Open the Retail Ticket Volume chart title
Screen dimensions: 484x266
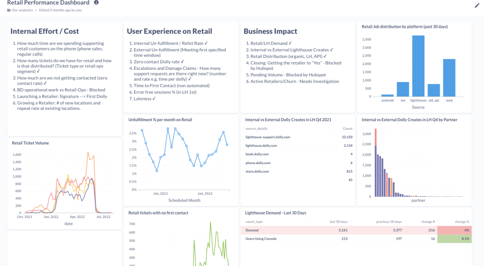pyautogui.click(x=30, y=143)
